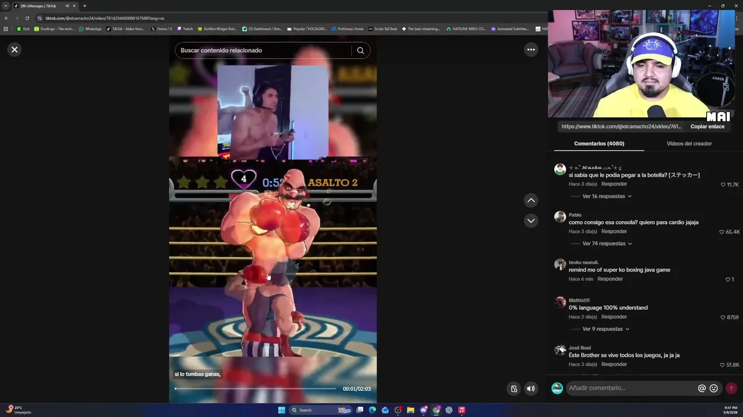Open the HATSUNE MIKU bookmark
Image resolution: width=743 pixels, height=417 pixels.
pos(466,29)
